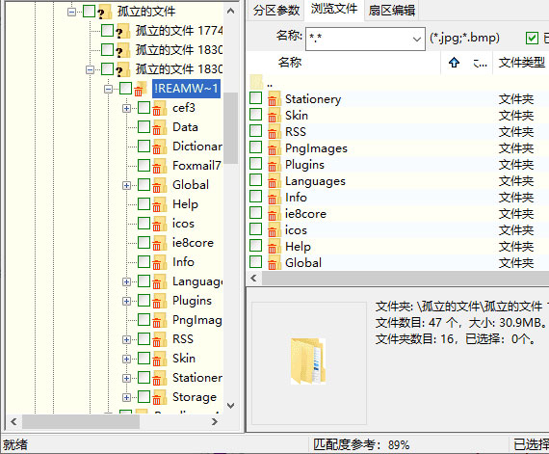
Task: Check the Skin folder checkbox in file list
Action: coord(255,115)
